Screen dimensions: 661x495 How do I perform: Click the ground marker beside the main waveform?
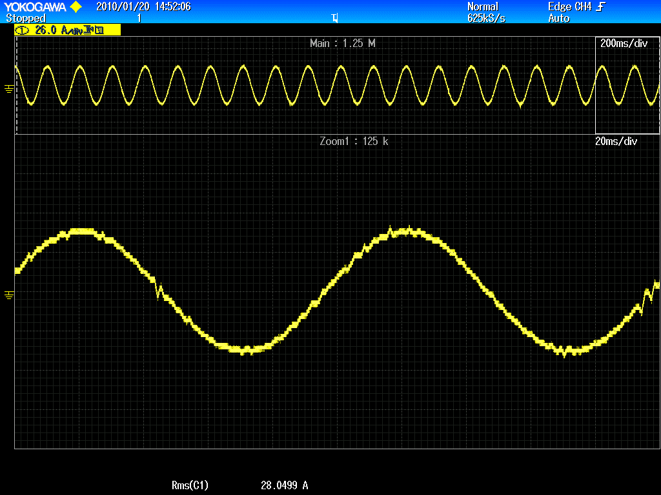click(8, 88)
